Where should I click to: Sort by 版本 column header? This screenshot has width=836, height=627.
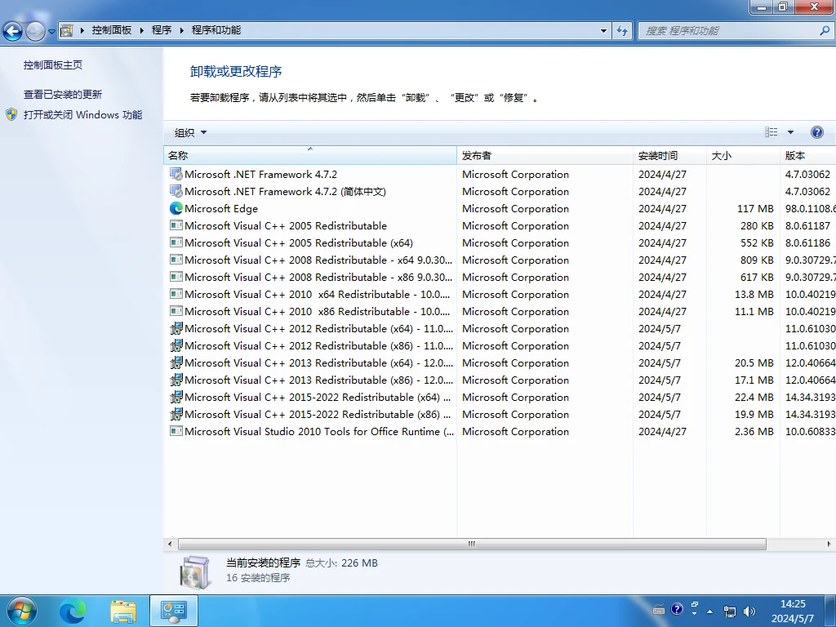pos(807,156)
